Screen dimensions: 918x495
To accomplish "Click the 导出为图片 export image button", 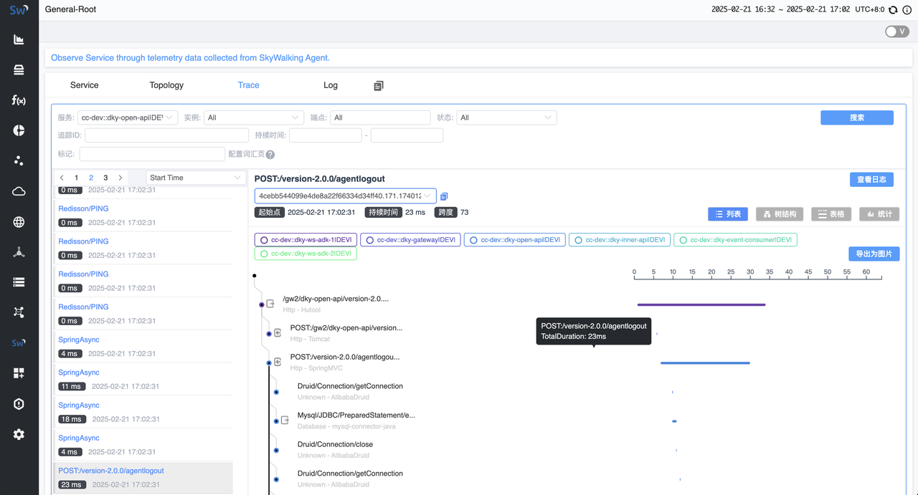I will (873, 254).
